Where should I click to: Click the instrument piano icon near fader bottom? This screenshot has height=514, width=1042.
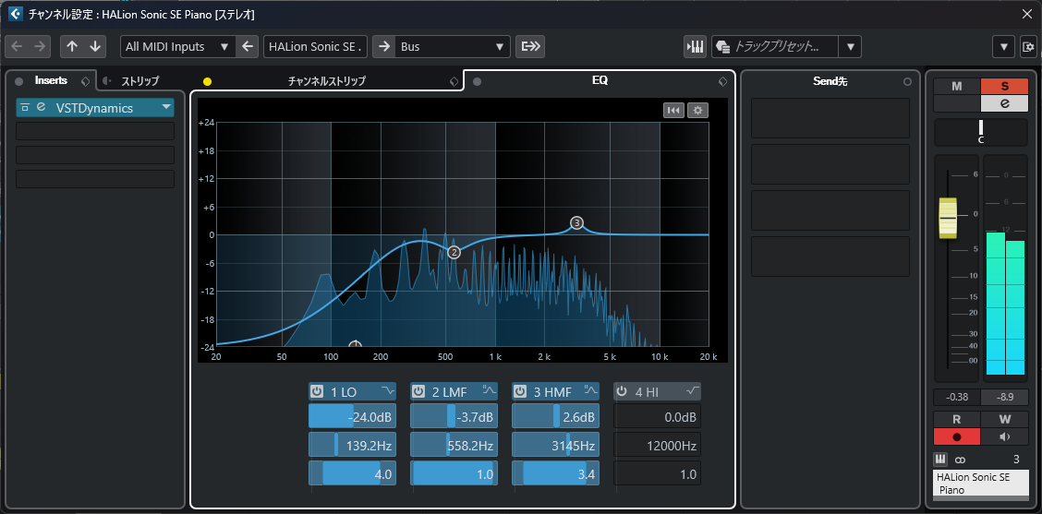tap(940, 459)
